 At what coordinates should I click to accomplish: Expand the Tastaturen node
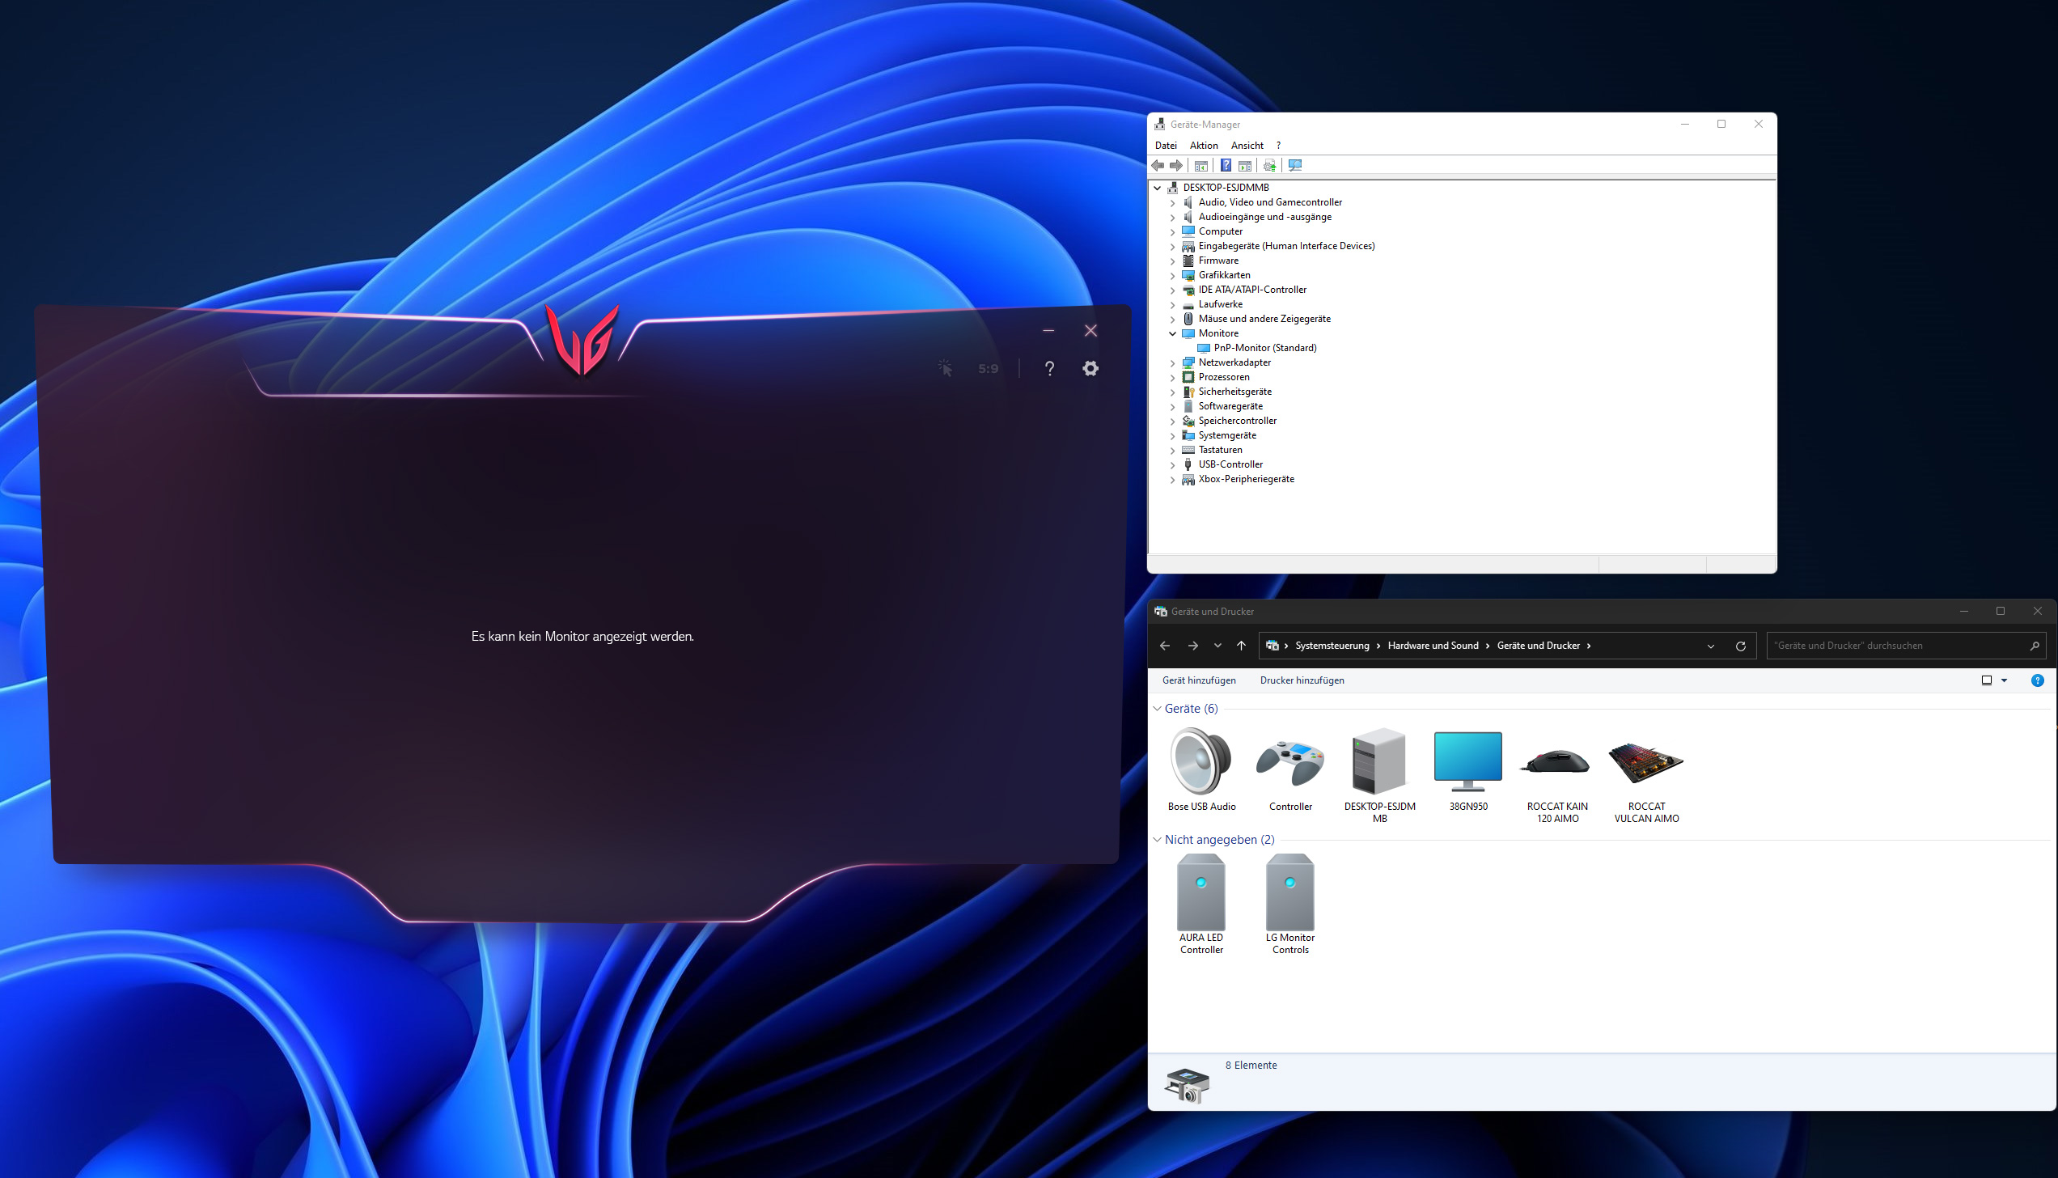(1172, 450)
